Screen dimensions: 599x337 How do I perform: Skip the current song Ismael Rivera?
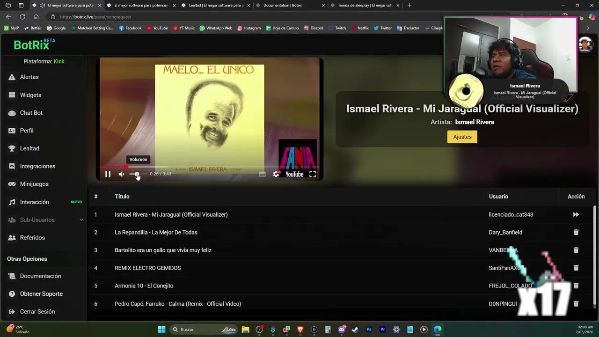[576, 214]
